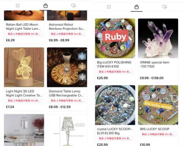The image size is (182, 146).
Task: Select the £7.24 price of Light Night lamp
Action: pos(10,107)
